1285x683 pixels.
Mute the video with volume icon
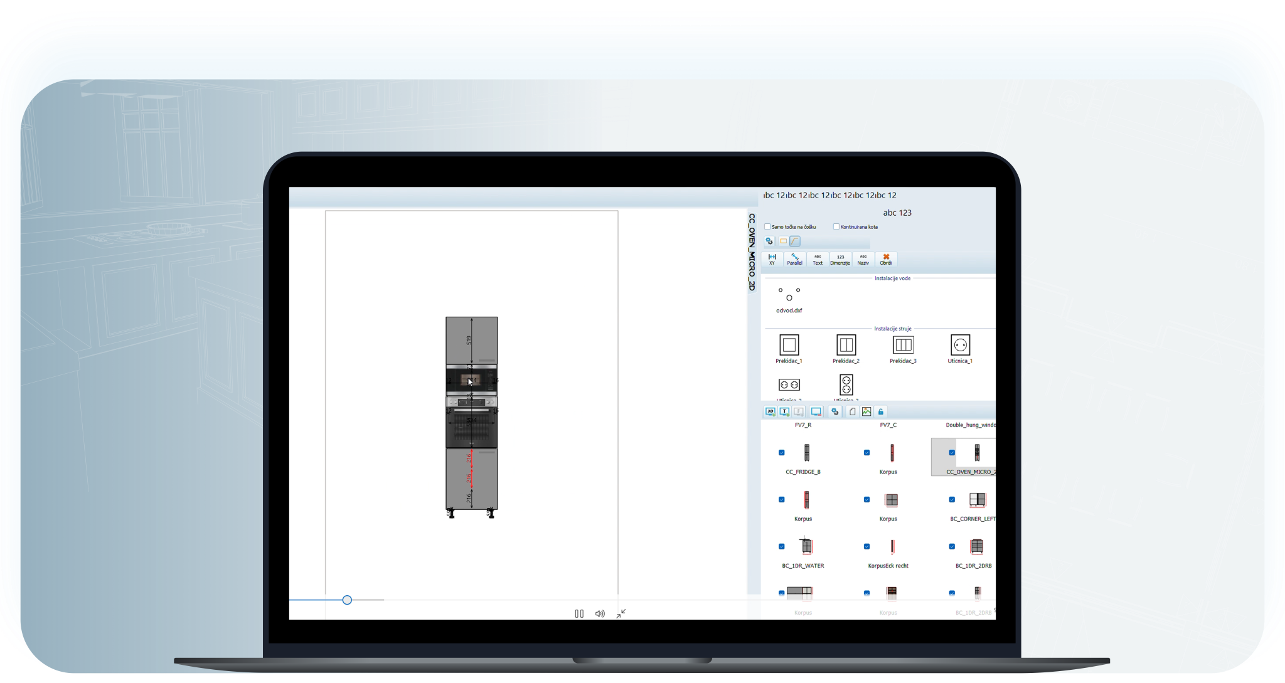[x=600, y=614]
